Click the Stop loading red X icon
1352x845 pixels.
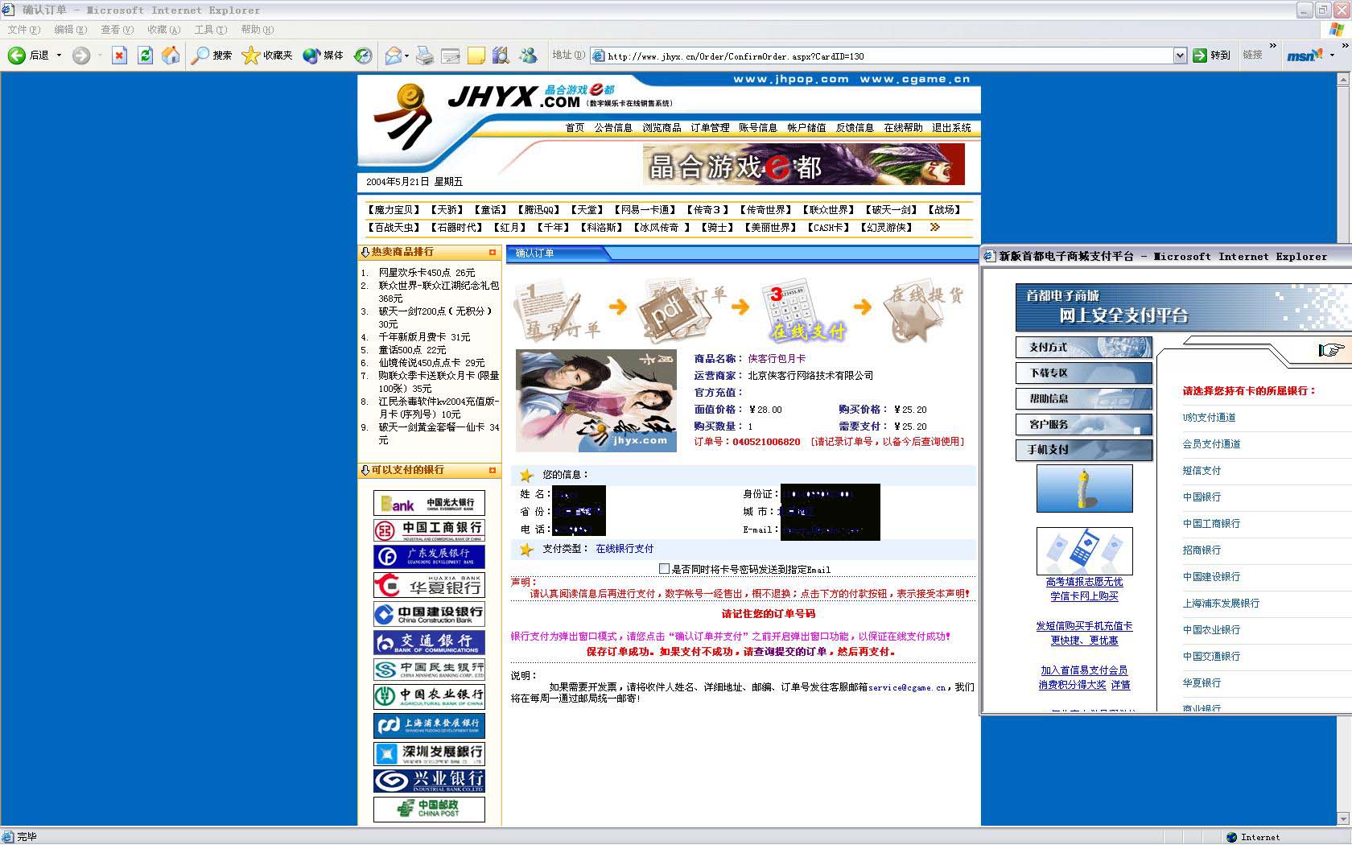coord(119,56)
